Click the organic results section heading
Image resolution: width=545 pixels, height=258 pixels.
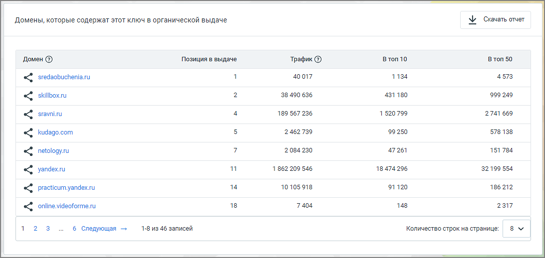(x=121, y=20)
